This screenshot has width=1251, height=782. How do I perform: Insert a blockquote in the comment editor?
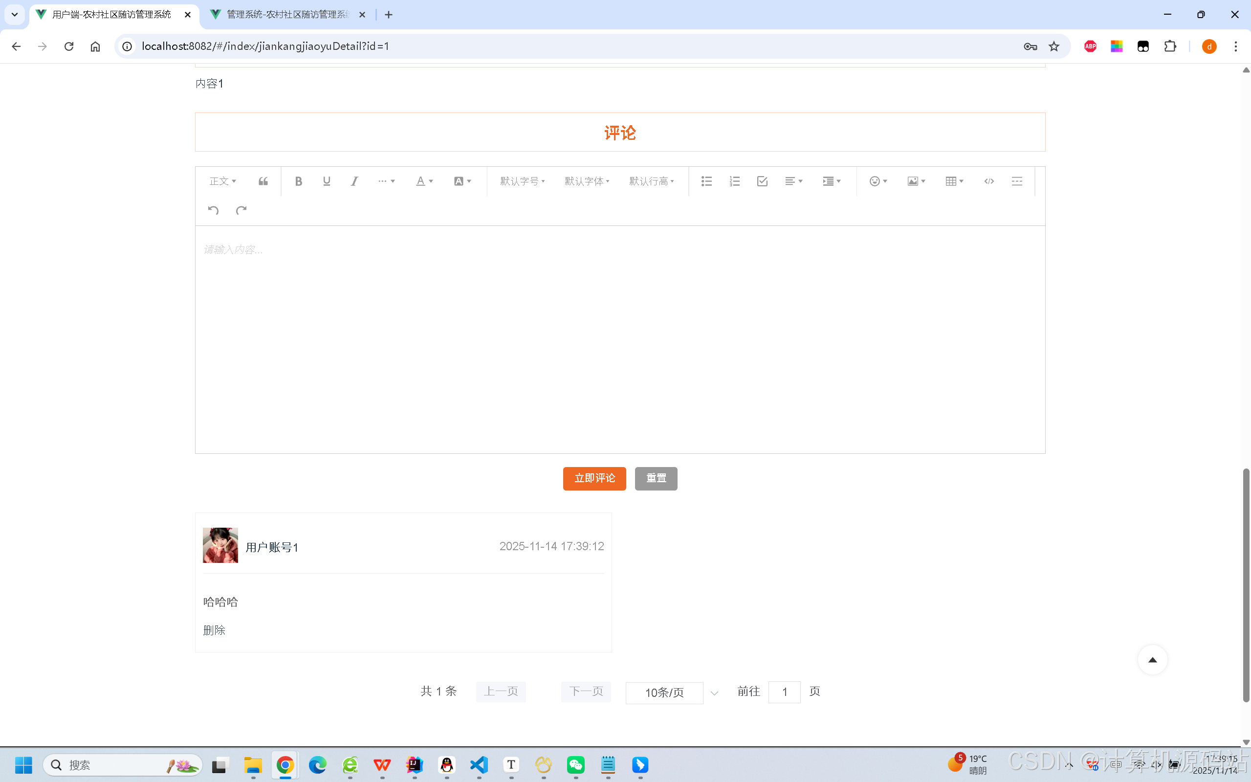tap(263, 181)
